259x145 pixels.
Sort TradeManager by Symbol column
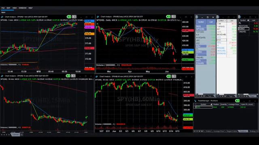coord(204,104)
